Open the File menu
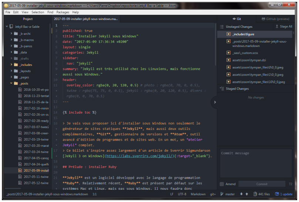 click(x=8, y=12)
